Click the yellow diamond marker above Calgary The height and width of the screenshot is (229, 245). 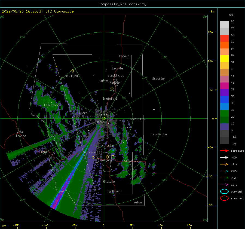coord(108,157)
